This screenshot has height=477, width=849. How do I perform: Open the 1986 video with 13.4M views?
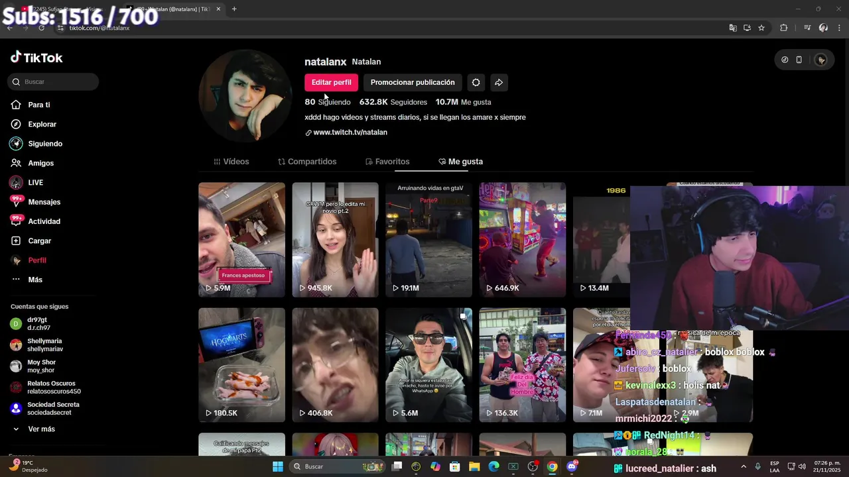click(602, 240)
